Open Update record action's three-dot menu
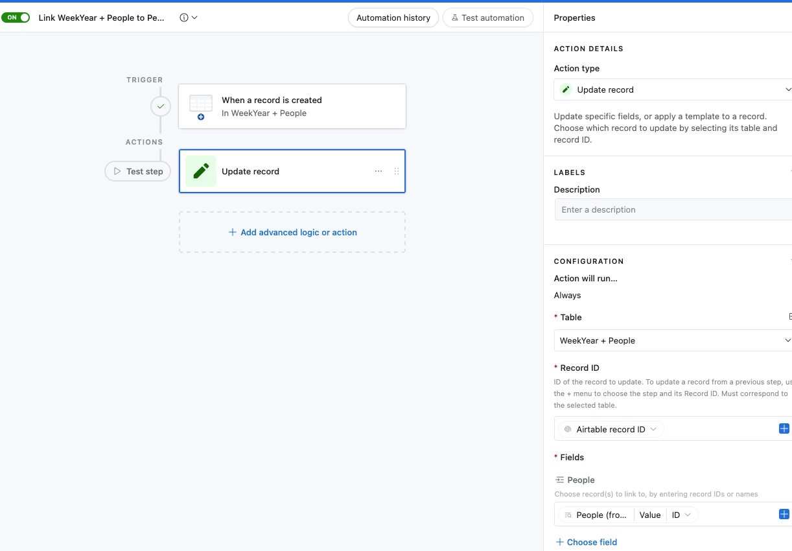 point(379,171)
